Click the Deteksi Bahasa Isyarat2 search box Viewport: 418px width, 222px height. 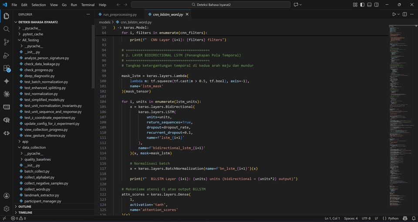click(211, 5)
